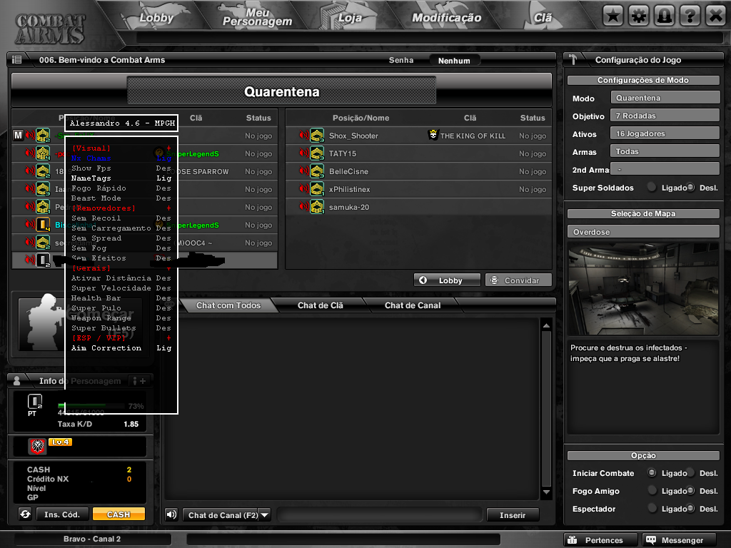Open settings gear icon in top bar
Viewport: 731px width, 548px height.
[639, 16]
